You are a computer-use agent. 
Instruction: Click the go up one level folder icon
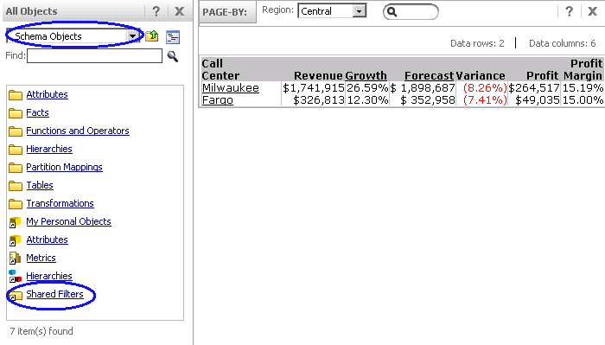(x=152, y=36)
